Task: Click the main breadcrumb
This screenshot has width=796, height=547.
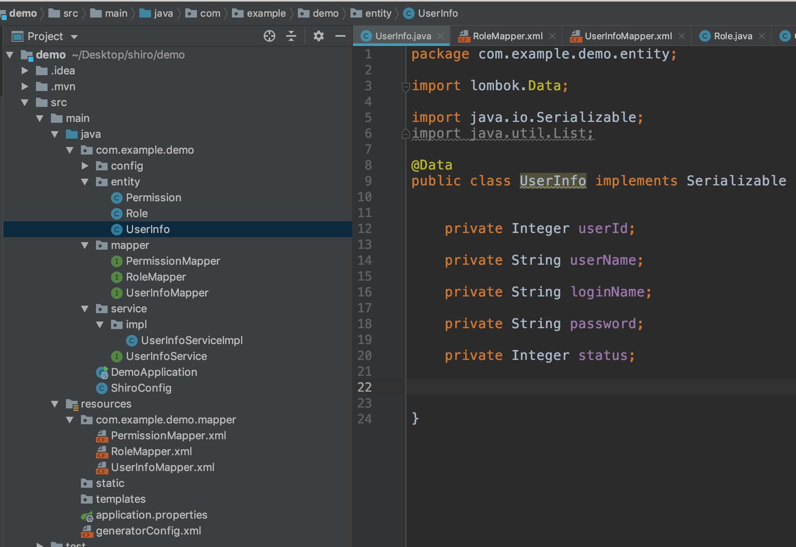Action: [109, 13]
